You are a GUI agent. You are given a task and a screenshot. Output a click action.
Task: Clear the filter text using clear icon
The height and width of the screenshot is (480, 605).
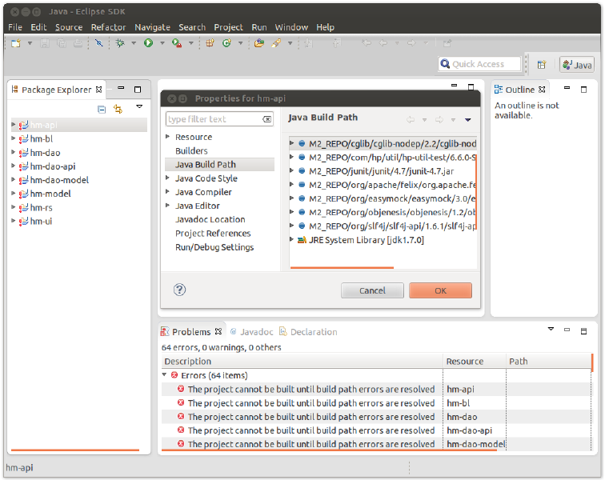coord(267,119)
